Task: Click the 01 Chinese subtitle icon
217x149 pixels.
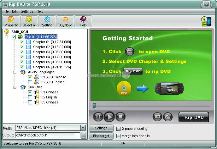Action: click(37, 92)
